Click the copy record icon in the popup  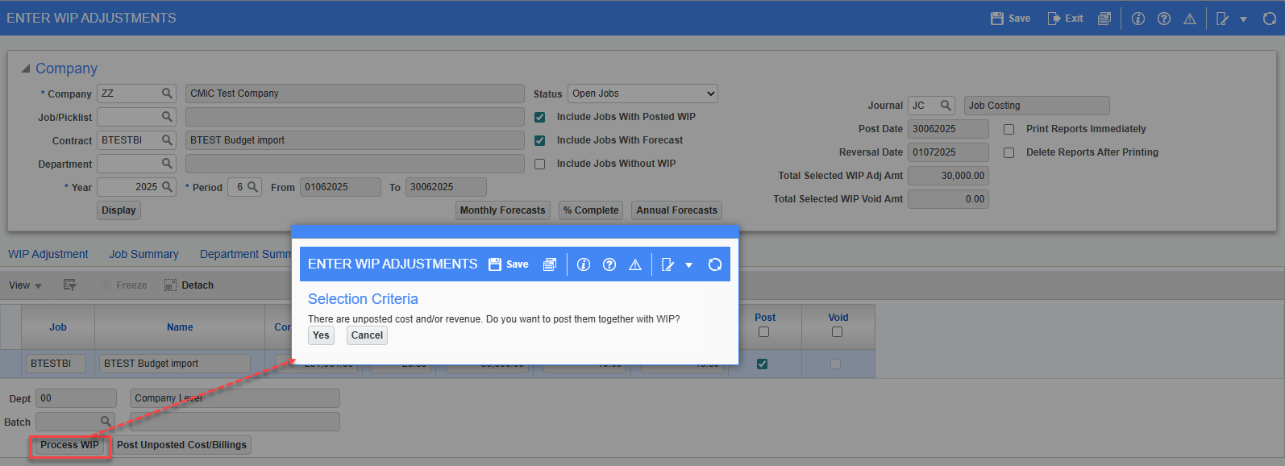(x=550, y=264)
